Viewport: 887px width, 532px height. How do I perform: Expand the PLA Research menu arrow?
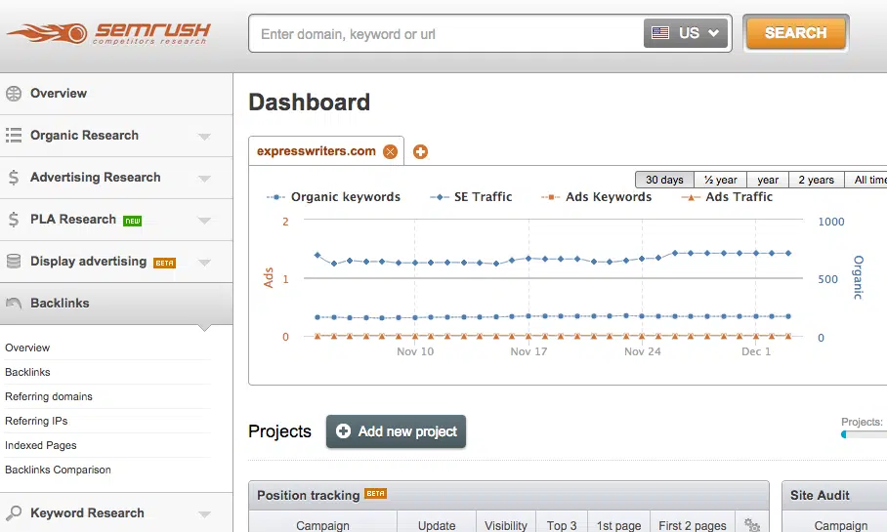[x=204, y=221]
